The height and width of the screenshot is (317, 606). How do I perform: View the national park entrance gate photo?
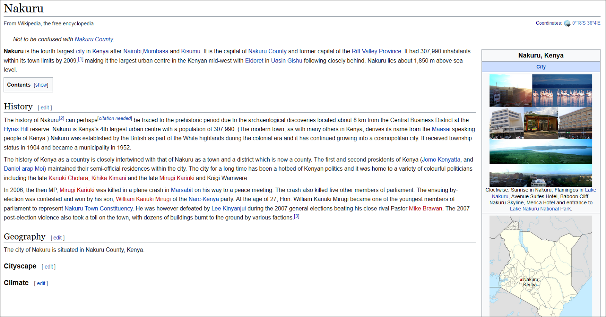541,123
